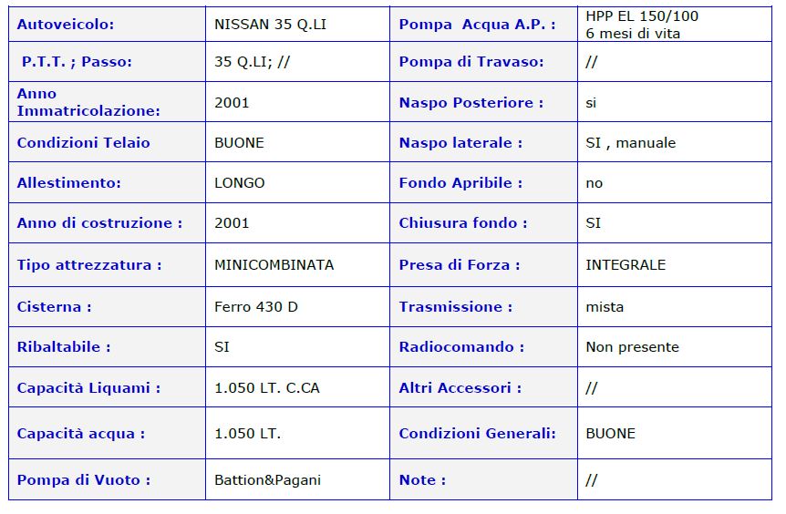Screen dimensions: 786x514
Task: Select the Trasmissione mista value
Action: (605, 306)
